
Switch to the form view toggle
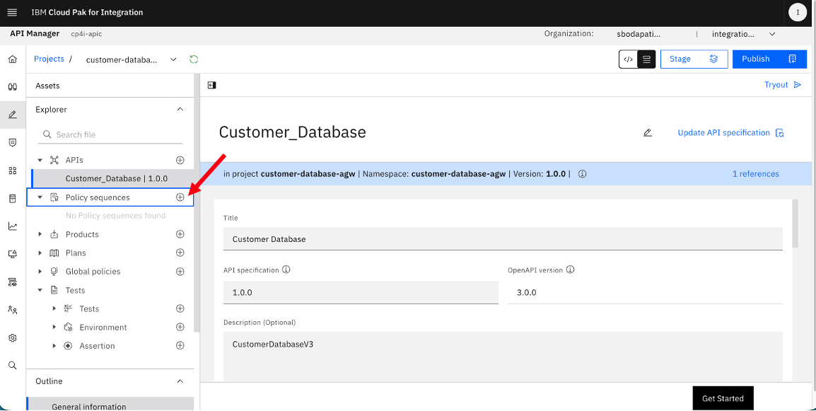click(646, 59)
